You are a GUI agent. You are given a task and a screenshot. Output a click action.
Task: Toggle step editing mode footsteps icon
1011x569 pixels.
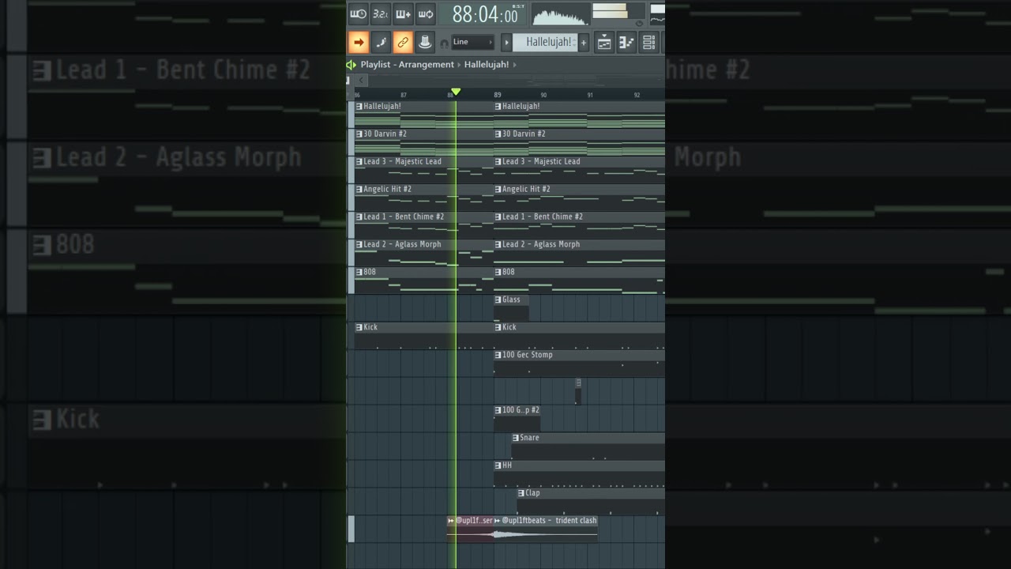pos(381,42)
